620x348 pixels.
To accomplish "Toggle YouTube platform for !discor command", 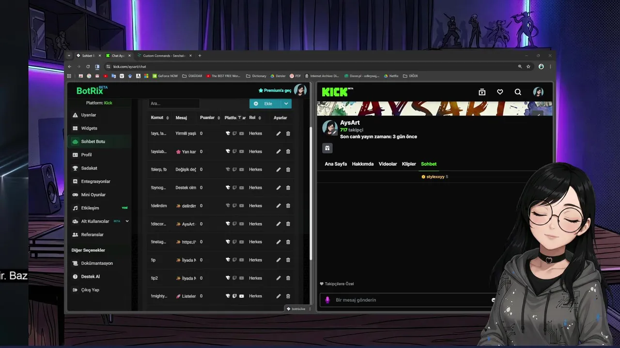I will (x=242, y=224).
